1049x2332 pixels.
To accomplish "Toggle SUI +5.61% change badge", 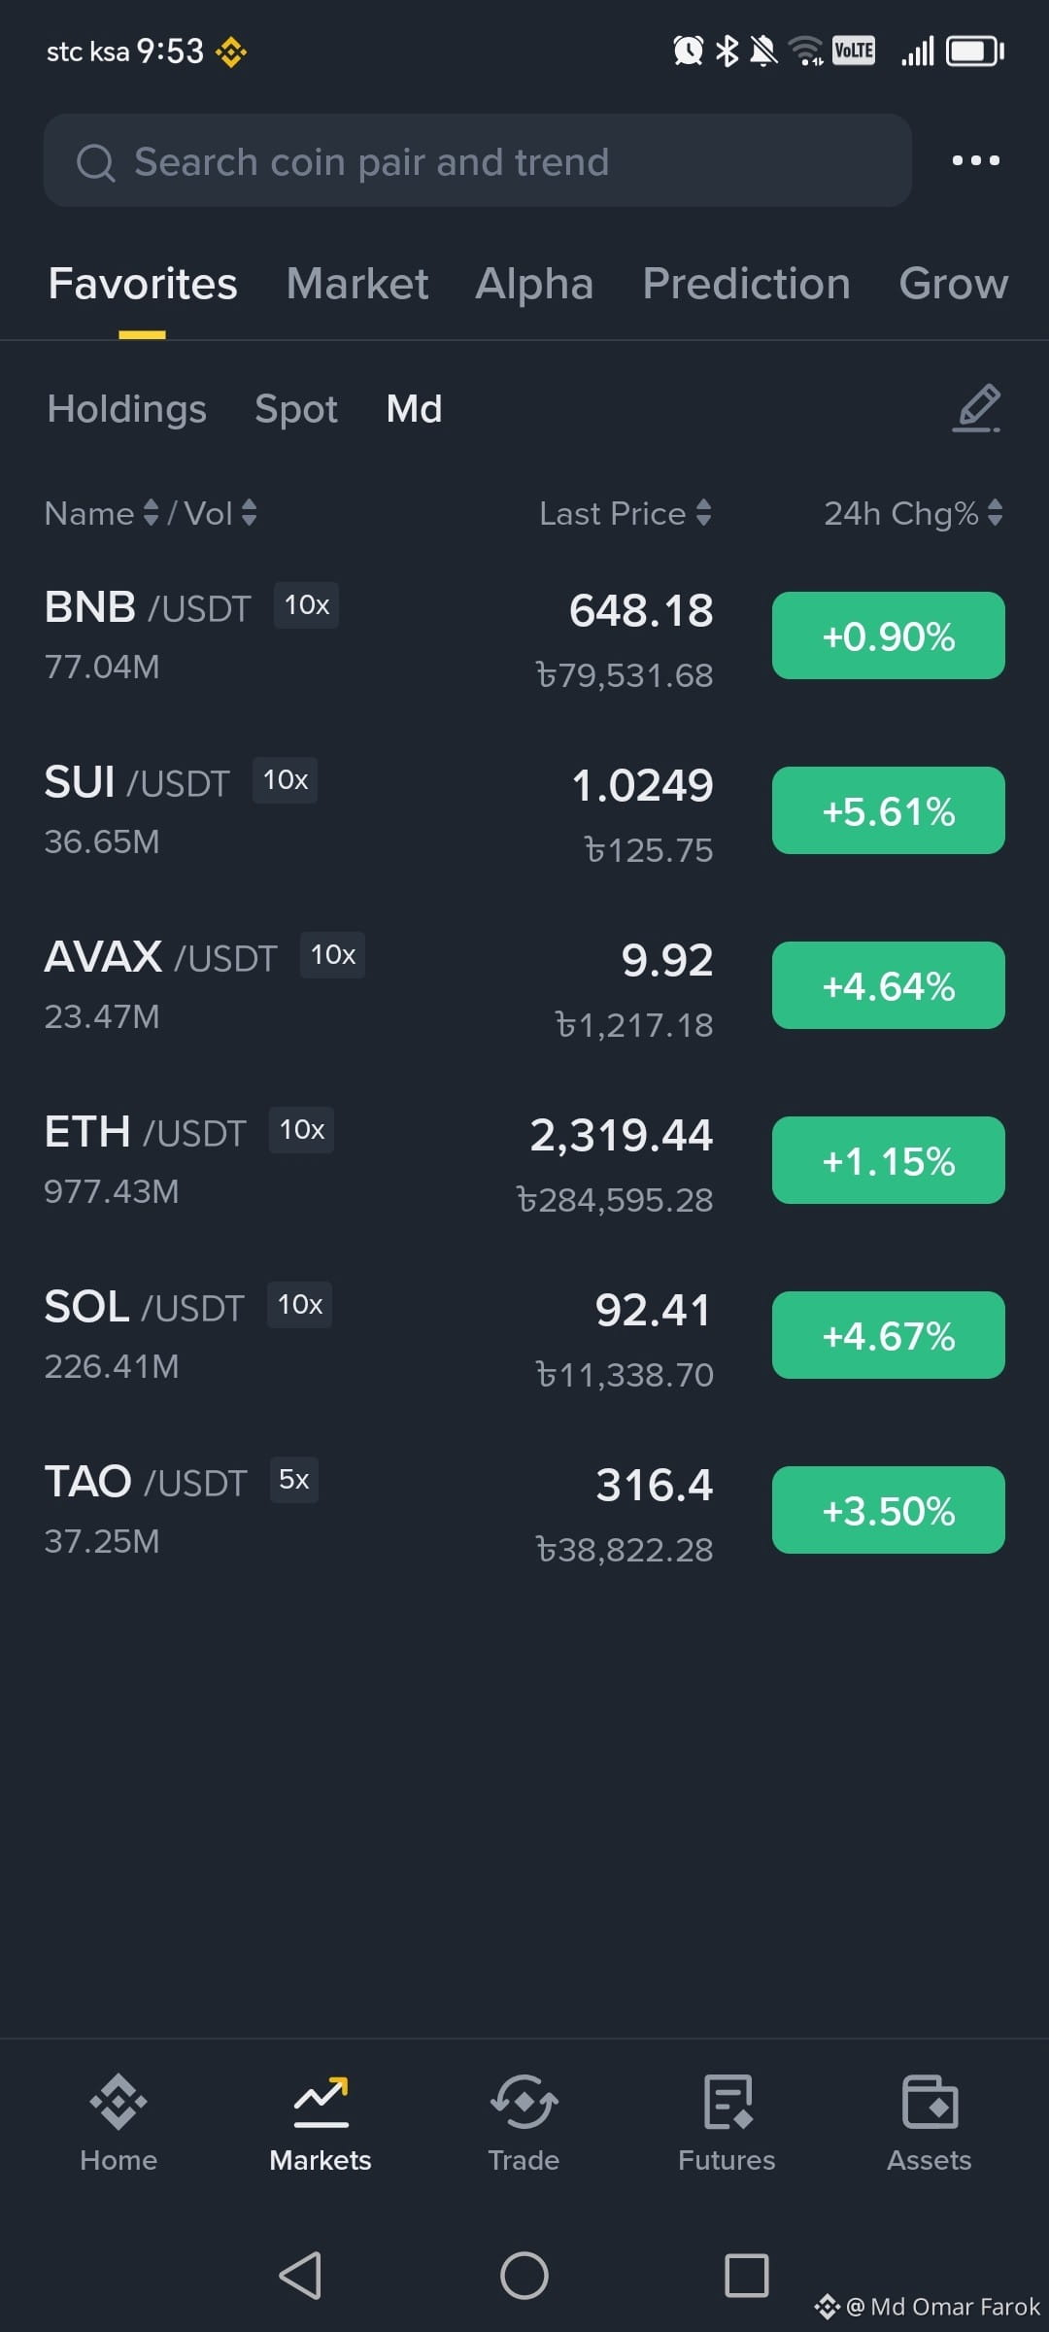I will 889,810.
